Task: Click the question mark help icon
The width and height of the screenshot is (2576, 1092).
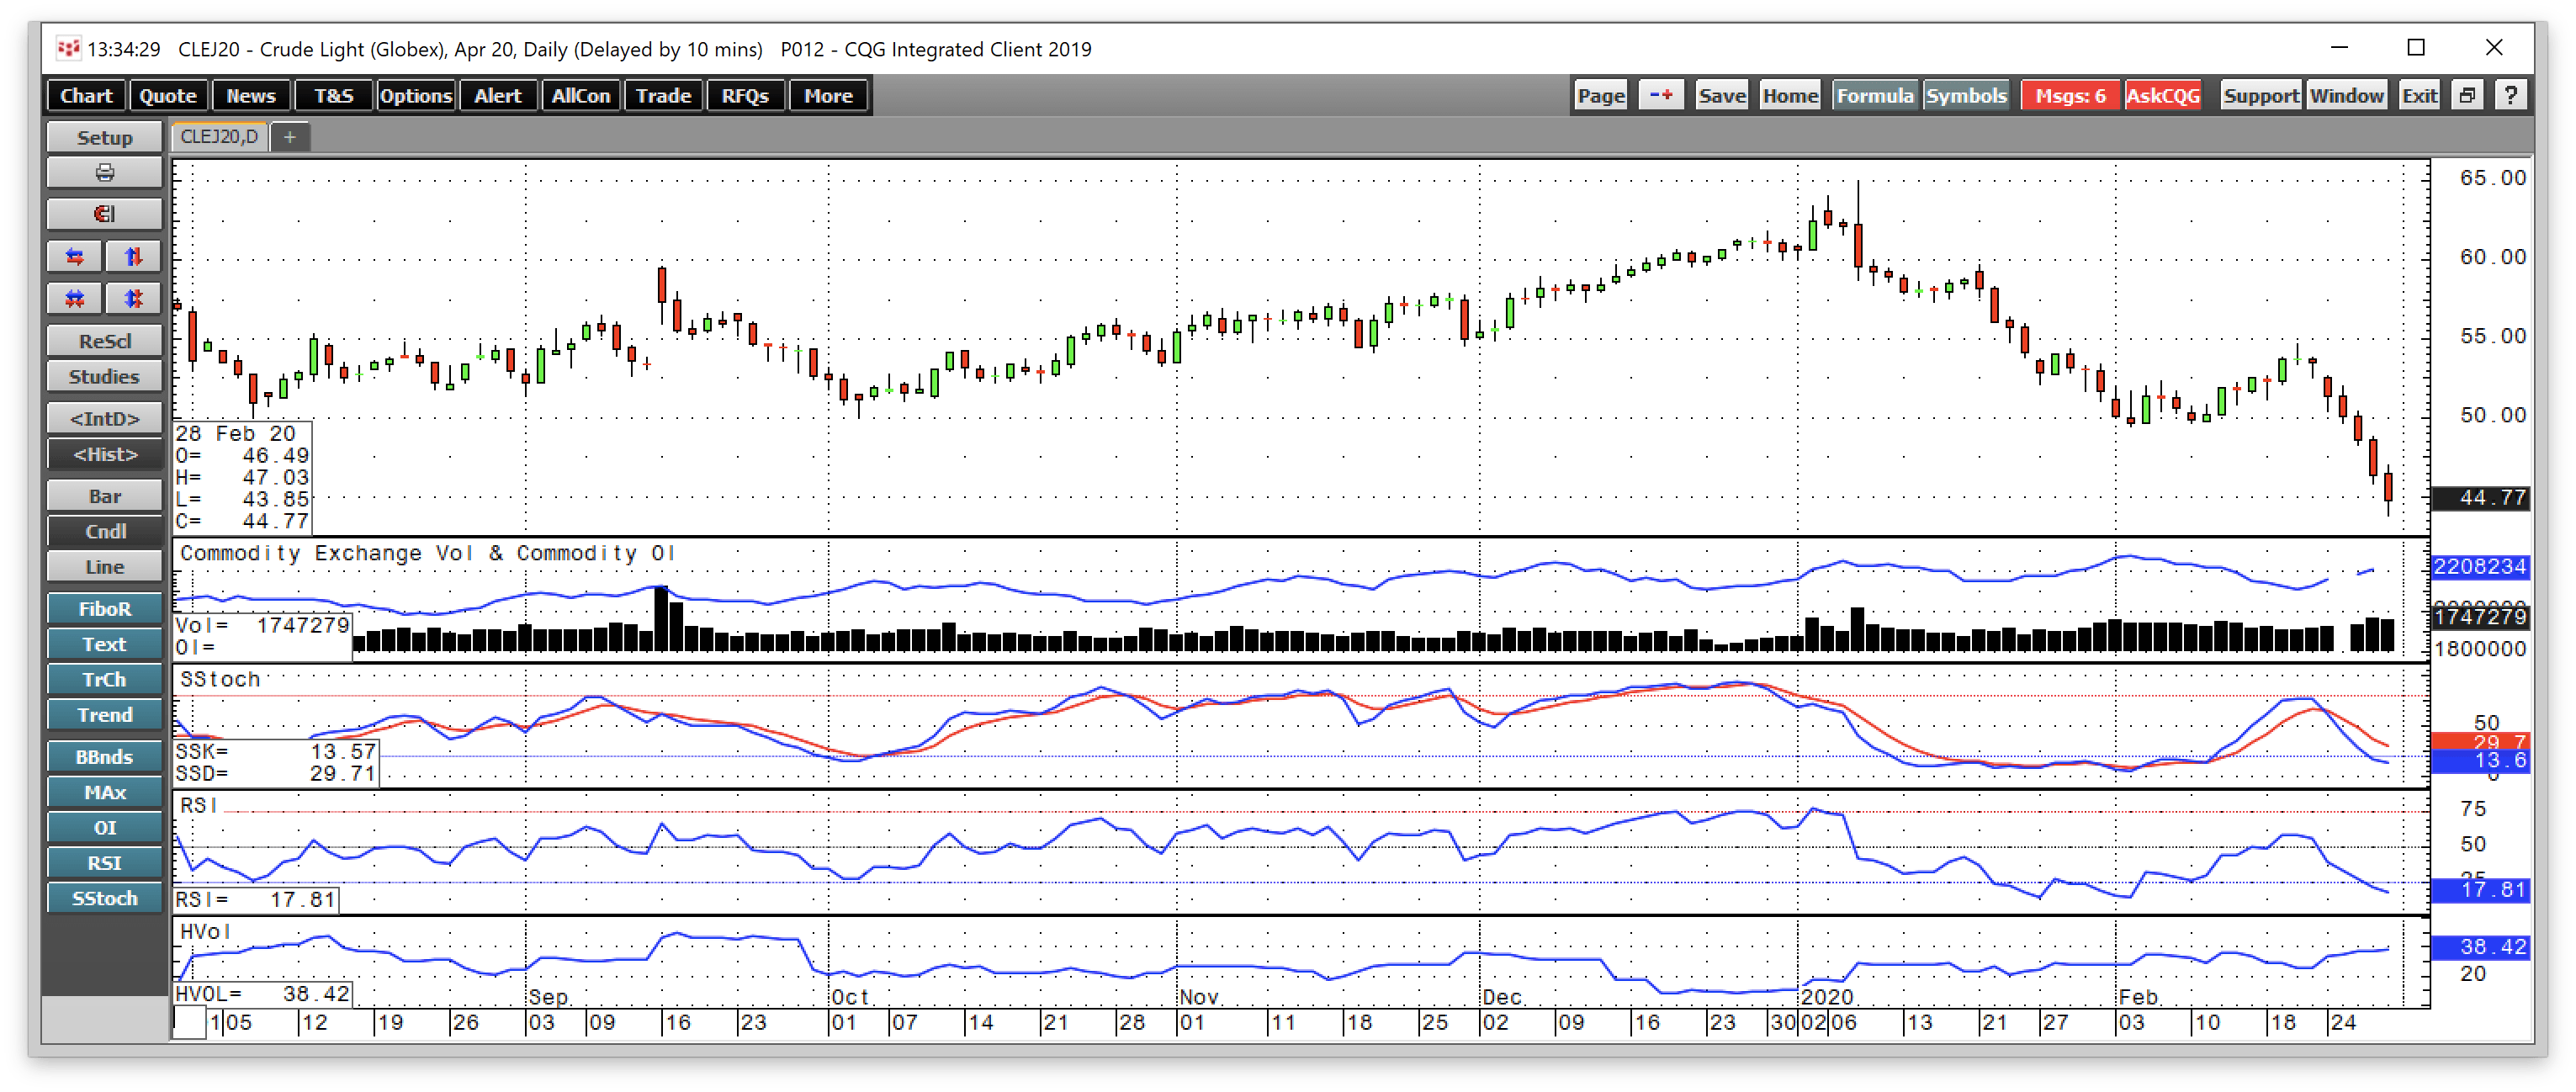Action: [x=2510, y=96]
